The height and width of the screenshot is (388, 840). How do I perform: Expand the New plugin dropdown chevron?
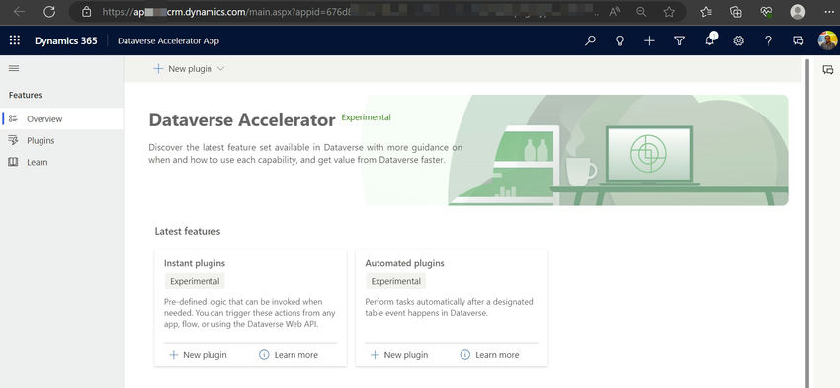pos(220,69)
